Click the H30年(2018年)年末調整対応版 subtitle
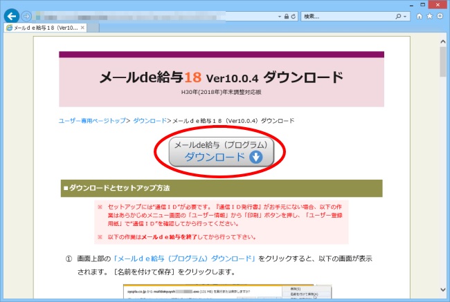The image size is (450, 302). click(x=222, y=93)
